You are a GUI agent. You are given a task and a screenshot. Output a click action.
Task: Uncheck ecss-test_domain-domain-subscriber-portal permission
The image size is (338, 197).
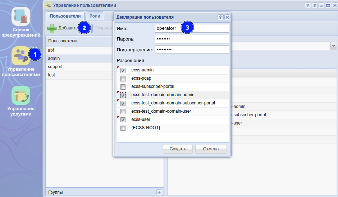click(x=123, y=103)
